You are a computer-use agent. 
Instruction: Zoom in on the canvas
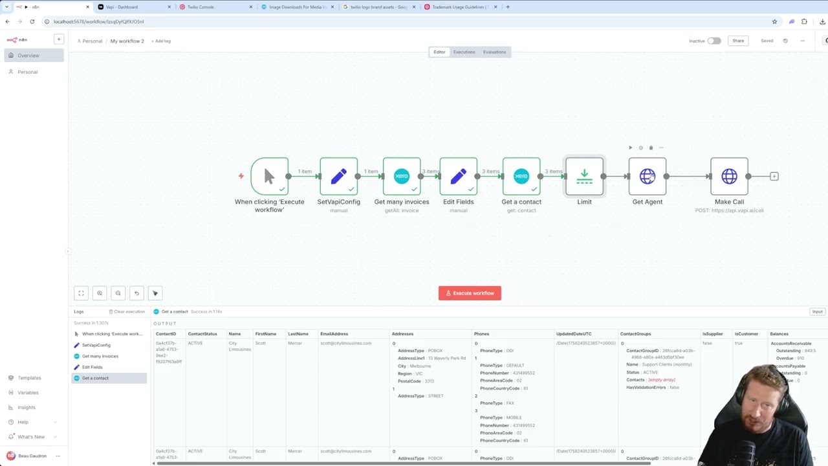(100, 293)
